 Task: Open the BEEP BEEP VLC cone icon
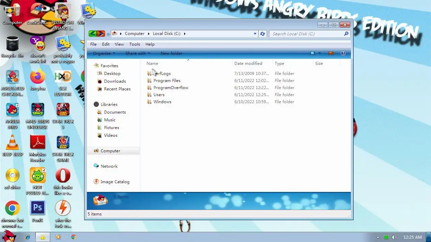coord(12,146)
